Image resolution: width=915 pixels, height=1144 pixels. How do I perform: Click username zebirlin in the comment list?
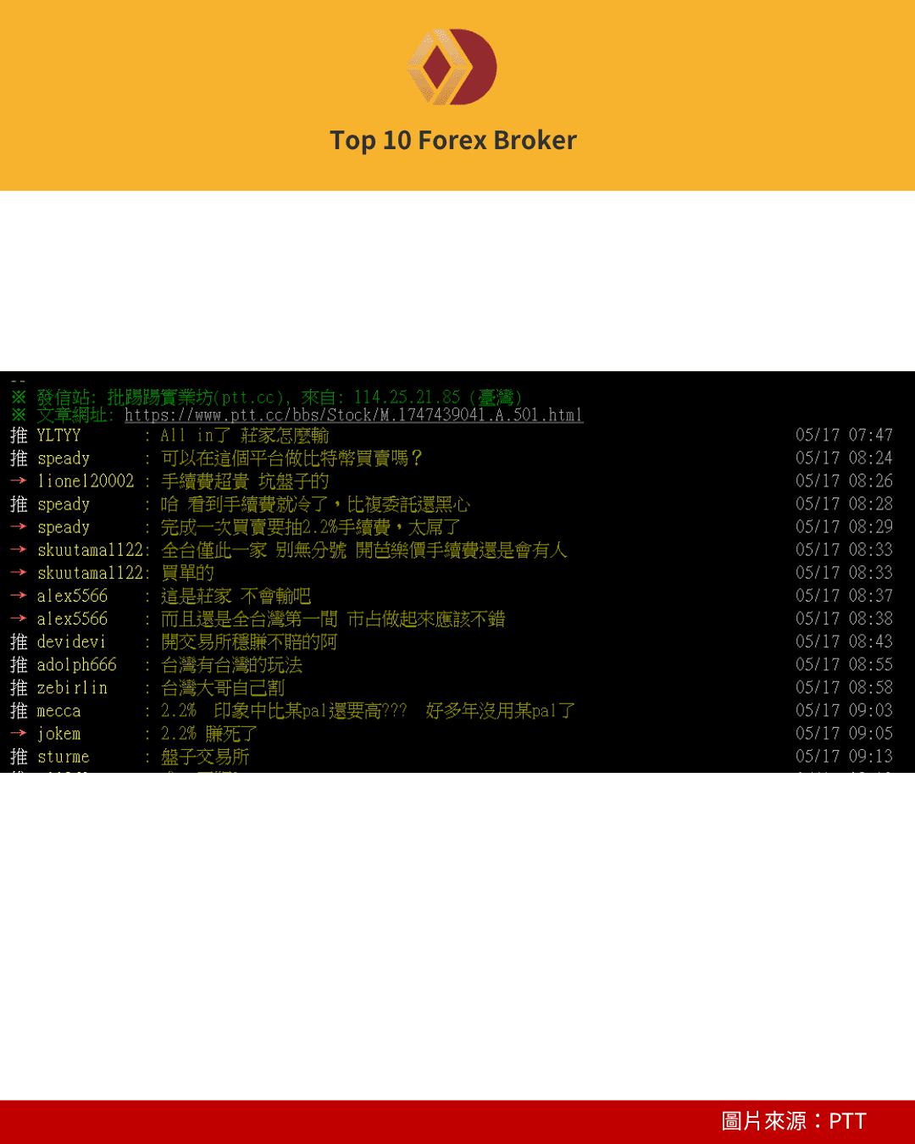point(73,687)
